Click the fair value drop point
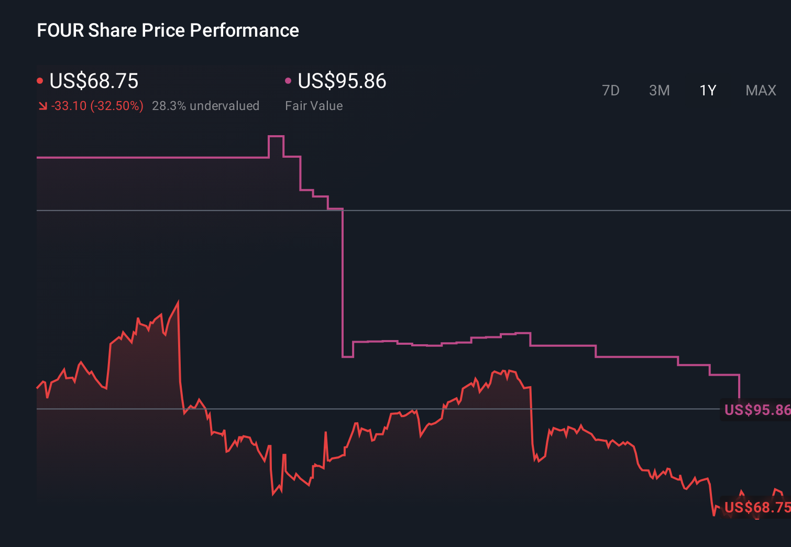This screenshot has height=547, width=791. pyautogui.click(x=343, y=283)
